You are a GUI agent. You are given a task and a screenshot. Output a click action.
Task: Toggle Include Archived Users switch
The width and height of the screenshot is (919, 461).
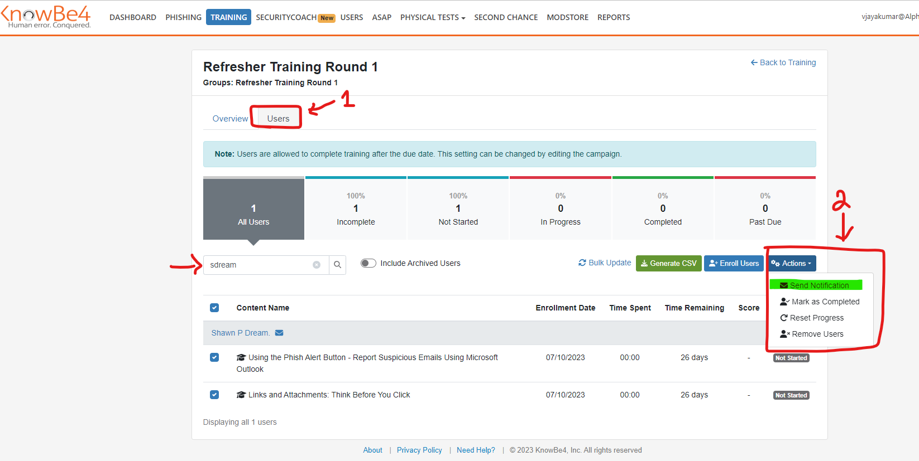point(368,263)
